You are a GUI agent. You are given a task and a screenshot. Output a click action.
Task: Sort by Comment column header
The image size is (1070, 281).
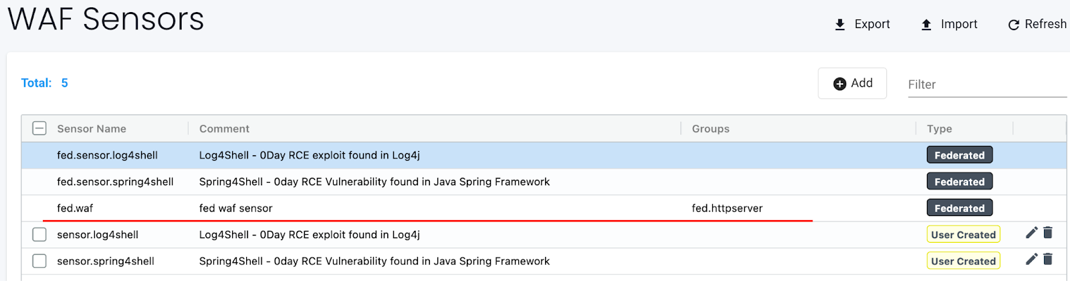coord(224,128)
